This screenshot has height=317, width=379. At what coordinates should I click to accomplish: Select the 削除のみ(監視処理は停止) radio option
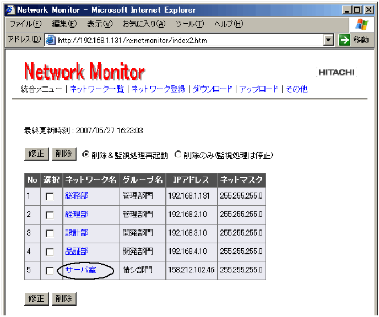[178, 154]
